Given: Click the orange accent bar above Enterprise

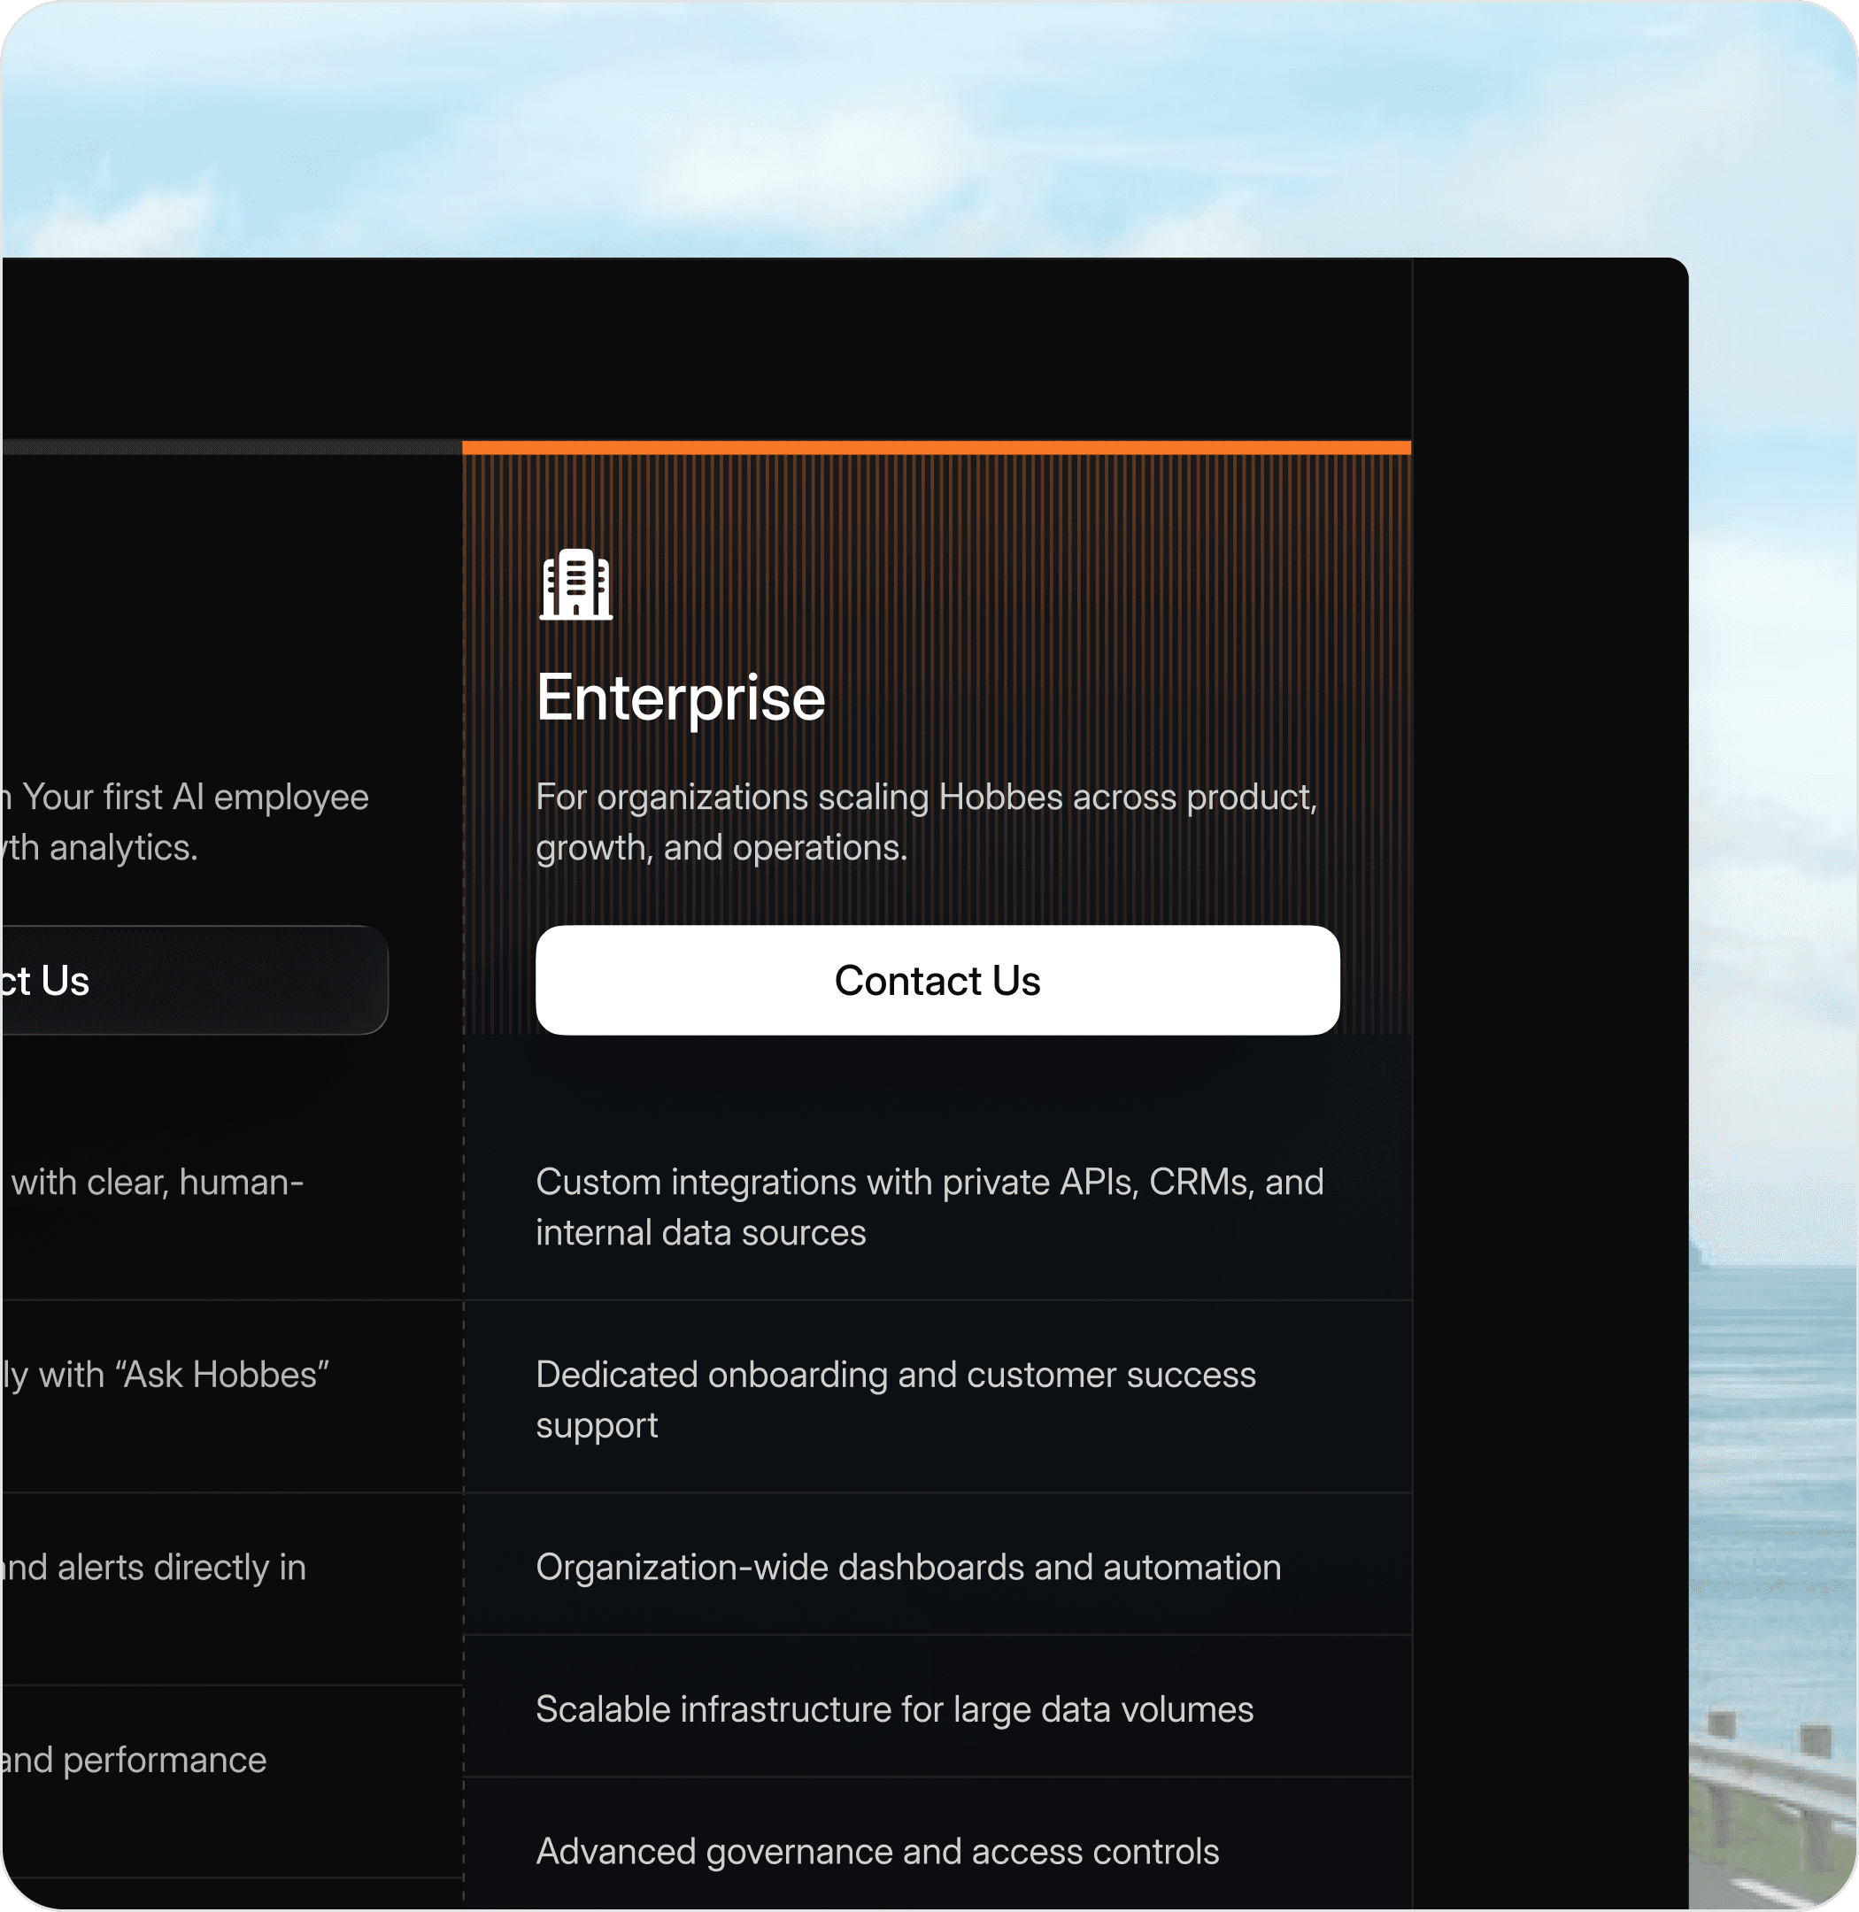Looking at the screenshot, I should [936, 447].
